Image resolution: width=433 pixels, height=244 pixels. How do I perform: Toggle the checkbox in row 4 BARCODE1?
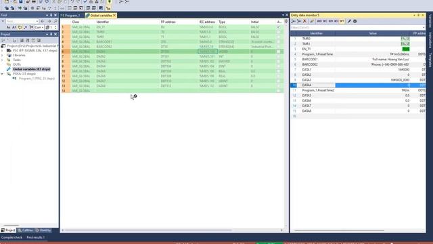[278, 42]
